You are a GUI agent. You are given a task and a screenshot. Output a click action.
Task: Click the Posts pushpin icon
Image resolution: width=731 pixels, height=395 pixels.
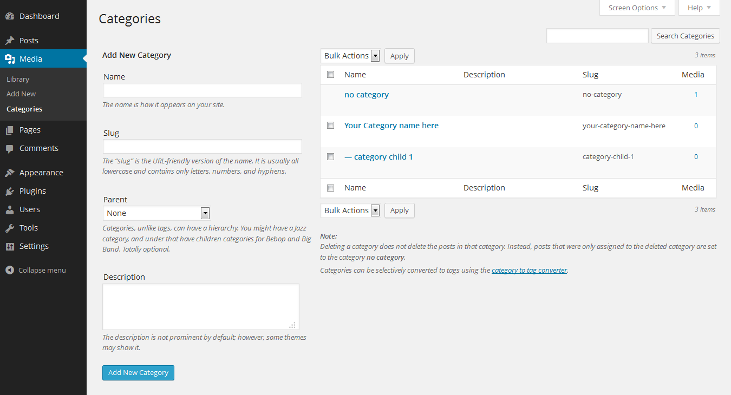(x=10, y=41)
